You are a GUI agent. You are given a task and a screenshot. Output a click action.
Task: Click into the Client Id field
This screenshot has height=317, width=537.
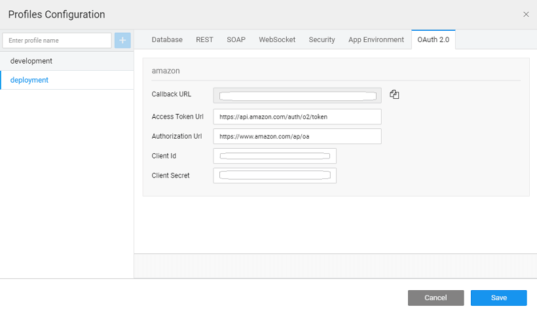(x=274, y=156)
